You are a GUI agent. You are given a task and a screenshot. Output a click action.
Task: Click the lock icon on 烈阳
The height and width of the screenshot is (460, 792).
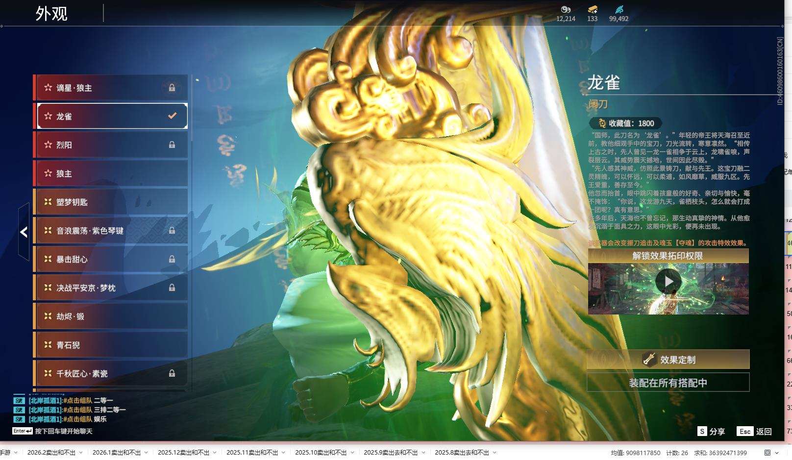[x=172, y=145]
